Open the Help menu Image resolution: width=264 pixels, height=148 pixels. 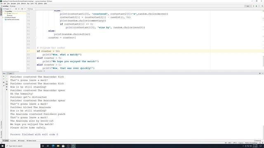click(45, 4)
